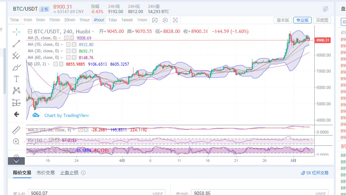This screenshot has width=346, height=195.
Task: Select the Text annotation tool
Action: 16,79
